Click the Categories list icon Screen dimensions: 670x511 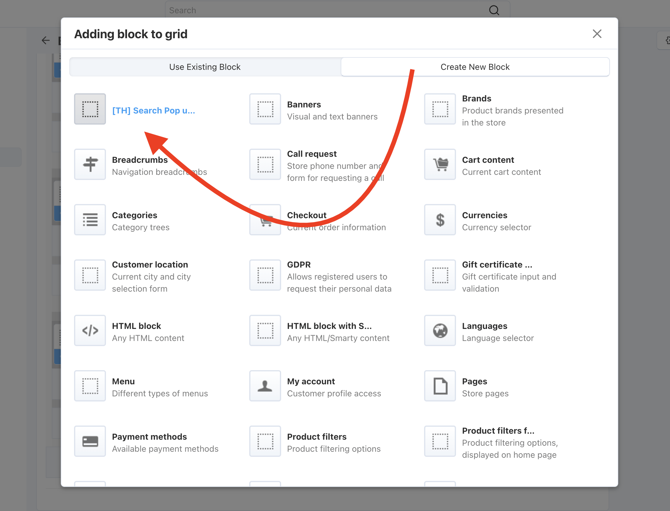pos(90,220)
